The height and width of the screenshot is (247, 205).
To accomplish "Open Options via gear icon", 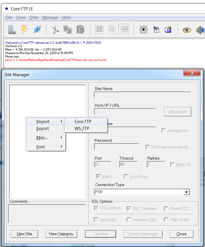I will (143, 30).
